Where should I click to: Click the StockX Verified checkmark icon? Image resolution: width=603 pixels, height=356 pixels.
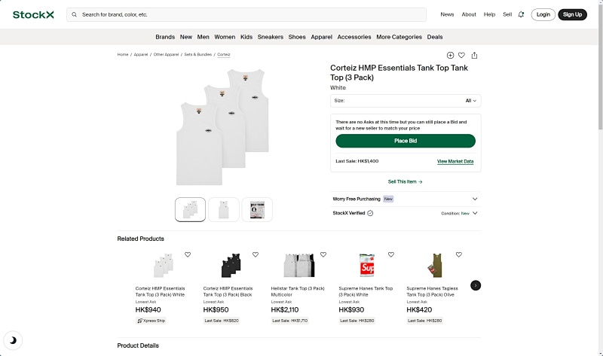pyautogui.click(x=370, y=213)
